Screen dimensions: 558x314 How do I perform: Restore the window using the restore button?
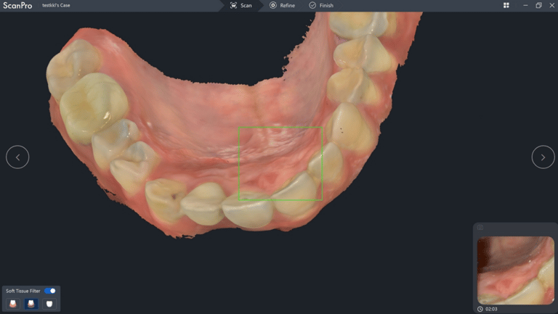pos(538,5)
